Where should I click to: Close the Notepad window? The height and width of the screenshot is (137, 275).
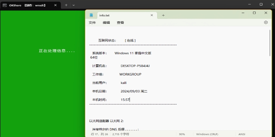tap(266, 13)
